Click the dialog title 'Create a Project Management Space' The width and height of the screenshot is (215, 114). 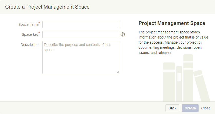[47, 7]
